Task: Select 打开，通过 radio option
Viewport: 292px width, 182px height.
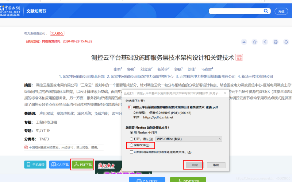Action: 131,139
